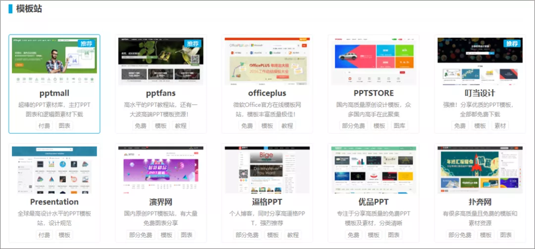
Task: Open the 扑奔网 site thumbnail
Action: pos(480,170)
